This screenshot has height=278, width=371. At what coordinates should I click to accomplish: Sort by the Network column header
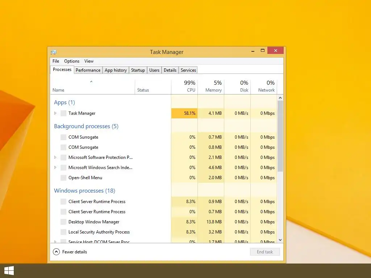[264, 86]
